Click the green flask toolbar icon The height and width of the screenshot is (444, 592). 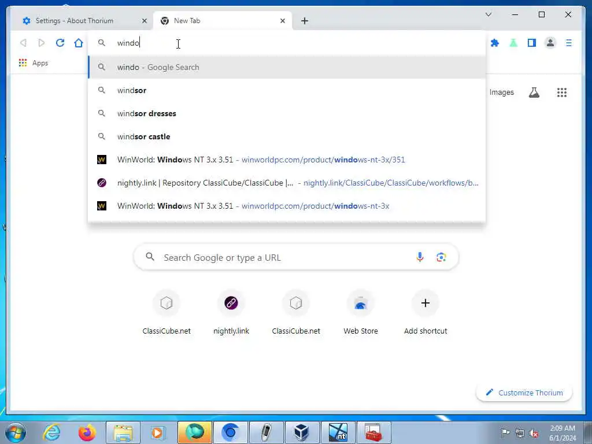coord(513,43)
